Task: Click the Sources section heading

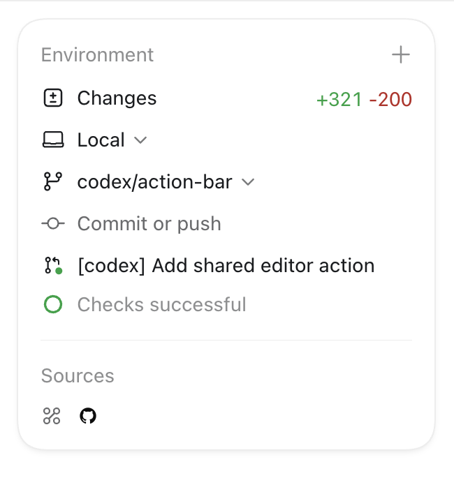Action: point(78,375)
